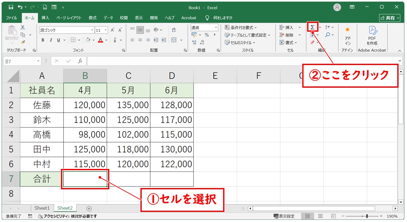
Task: Open the number format dropdown showing 通貨
Action: pos(216,28)
